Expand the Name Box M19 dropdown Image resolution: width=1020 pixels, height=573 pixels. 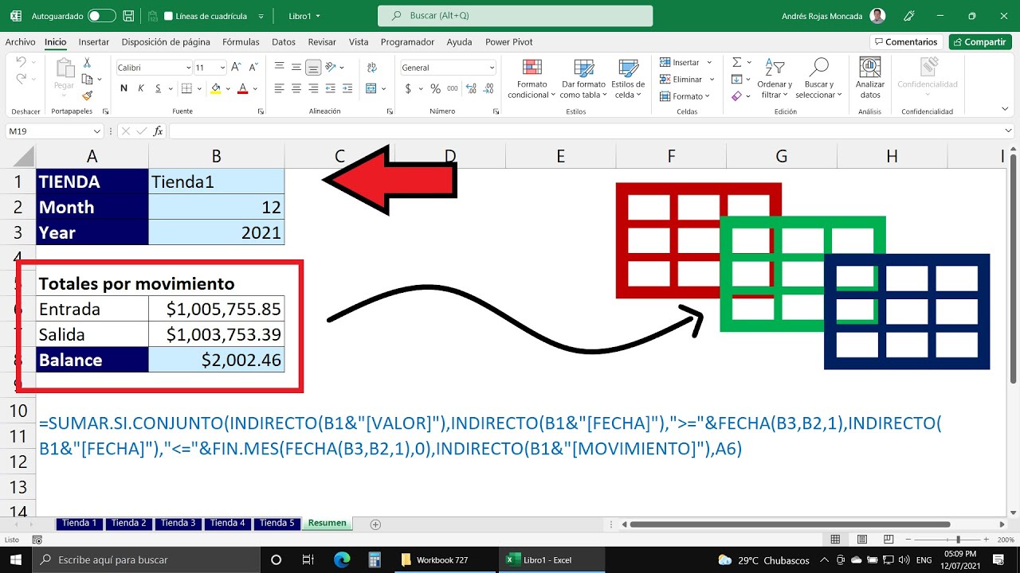97,131
